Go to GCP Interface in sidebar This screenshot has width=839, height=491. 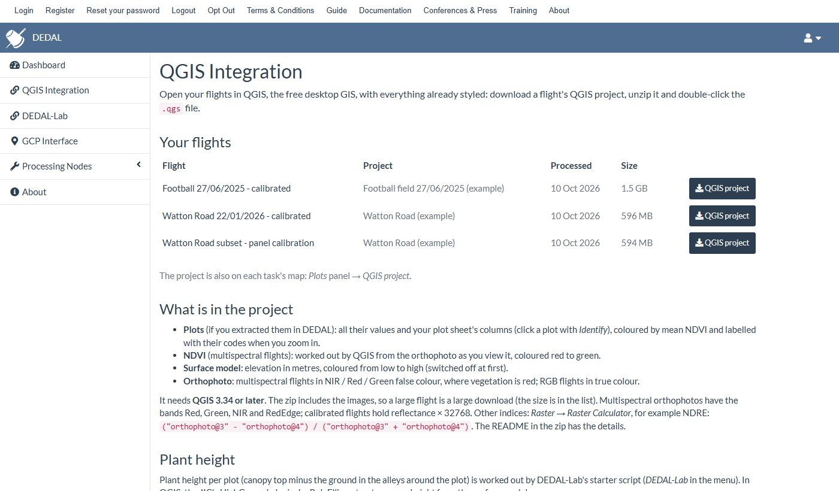click(75, 141)
